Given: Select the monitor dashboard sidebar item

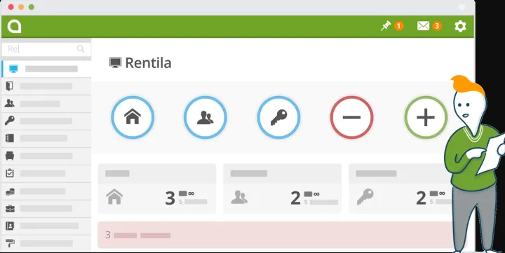Looking at the screenshot, I should (x=46, y=69).
